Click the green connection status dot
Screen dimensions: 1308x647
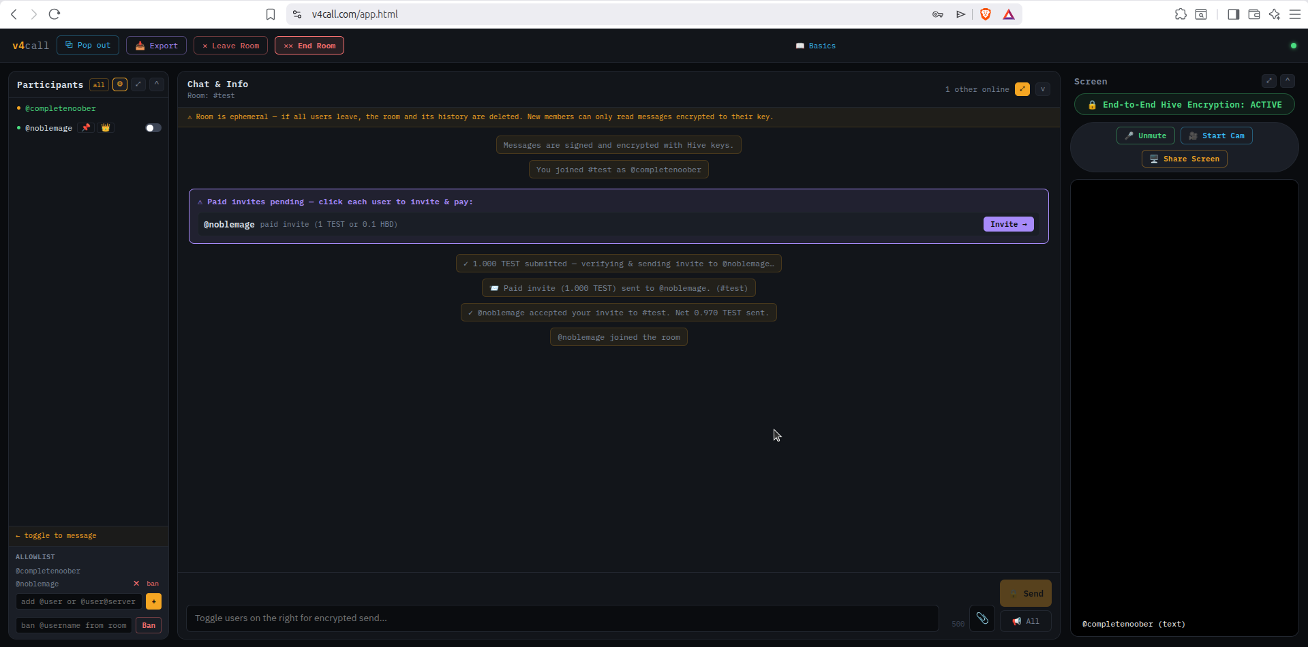click(1293, 46)
